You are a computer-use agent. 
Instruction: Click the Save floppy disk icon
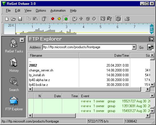pyautogui.click(x=20, y=19)
